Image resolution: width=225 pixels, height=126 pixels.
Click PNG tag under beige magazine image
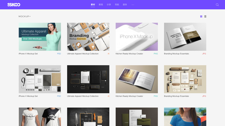[x=156, y=96]
